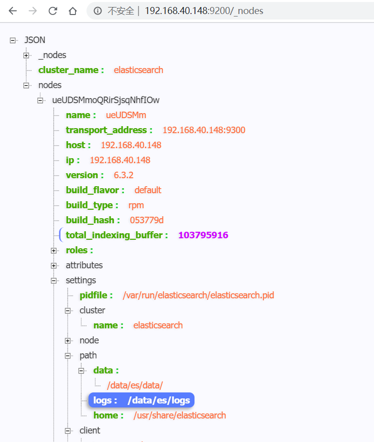Collapse the root JSON node
This screenshot has width=374, height=442.
(12, 41)
